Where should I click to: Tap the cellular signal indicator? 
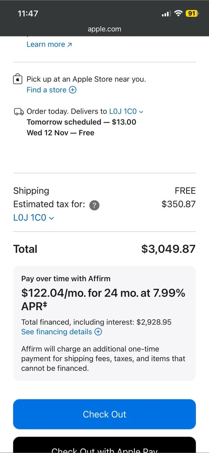166,13
